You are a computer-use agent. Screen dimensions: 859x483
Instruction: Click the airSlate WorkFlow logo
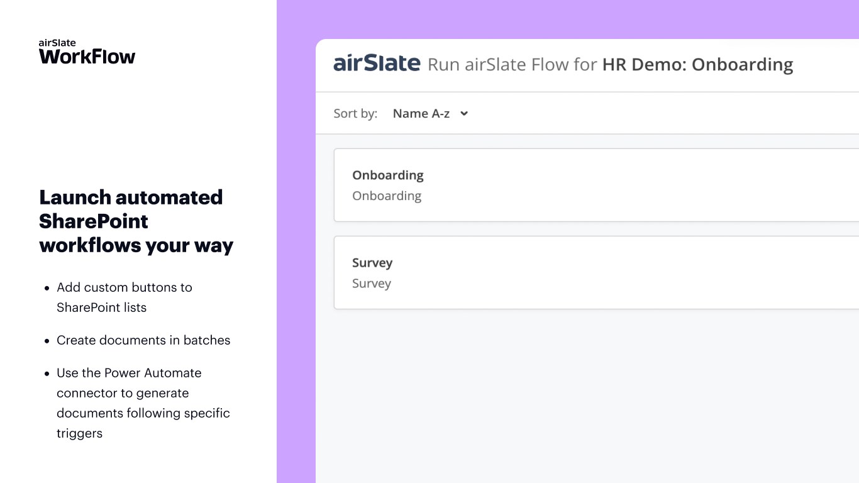(87, 52)
